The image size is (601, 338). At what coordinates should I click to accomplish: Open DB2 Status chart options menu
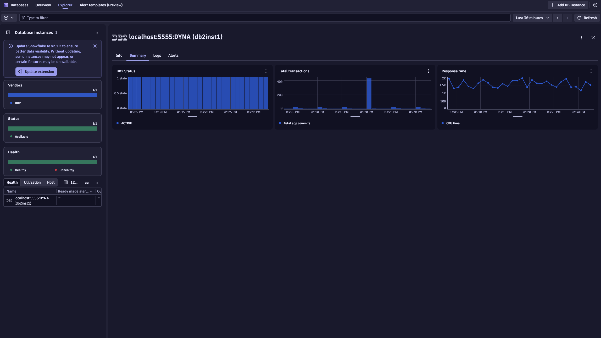266,71
